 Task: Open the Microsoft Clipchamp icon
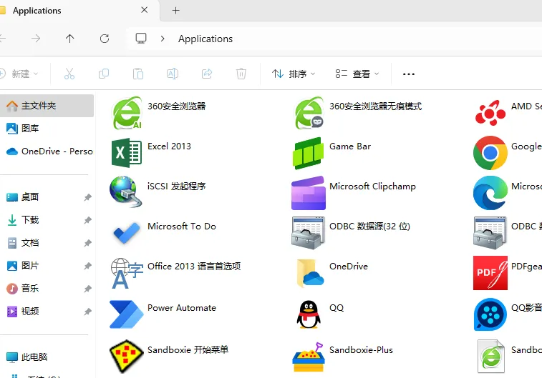(309, 193)
